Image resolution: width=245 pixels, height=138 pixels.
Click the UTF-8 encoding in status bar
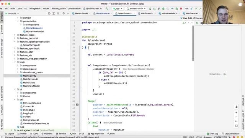pos(199,137)
